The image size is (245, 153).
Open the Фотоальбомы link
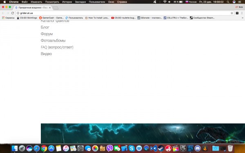point(53,40)
